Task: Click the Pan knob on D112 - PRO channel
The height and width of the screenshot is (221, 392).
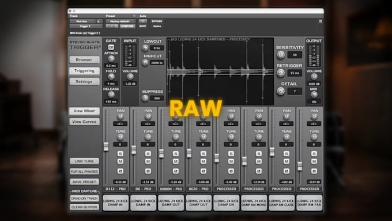Action: point(120,117)
